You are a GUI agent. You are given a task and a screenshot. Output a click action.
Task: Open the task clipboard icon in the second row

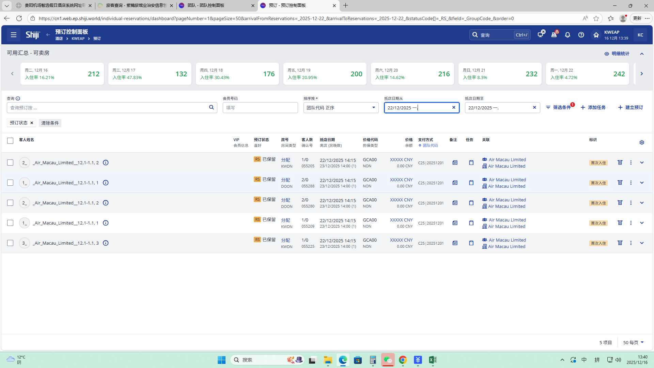point(471,183)
